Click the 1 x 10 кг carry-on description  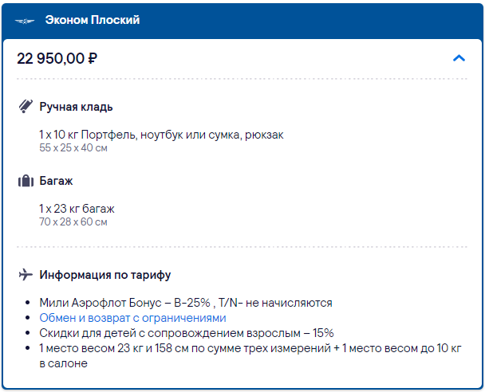161,135
